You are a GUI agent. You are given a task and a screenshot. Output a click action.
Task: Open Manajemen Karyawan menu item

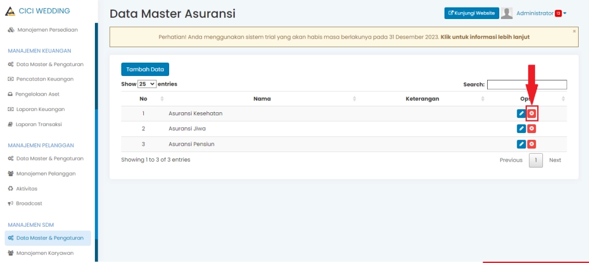45,253
